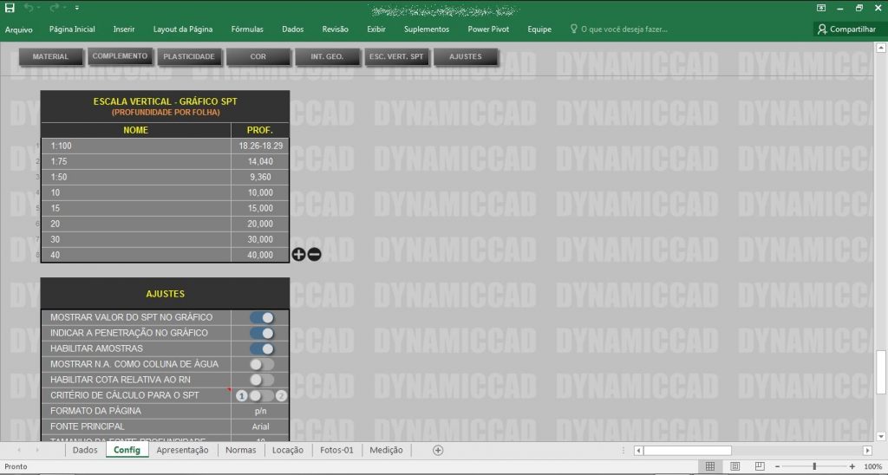Switch to Locação sheet tab

[x=288, y=450]
